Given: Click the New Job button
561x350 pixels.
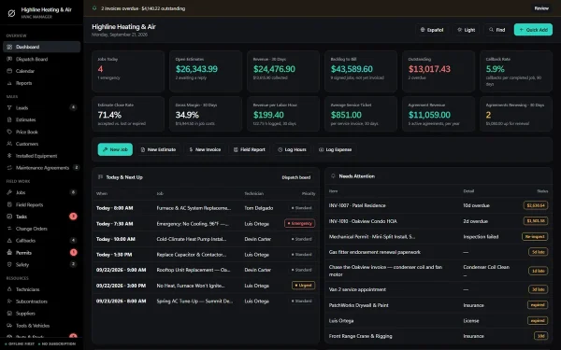Looking at the screenshot, I should click(x=115, y=149).
